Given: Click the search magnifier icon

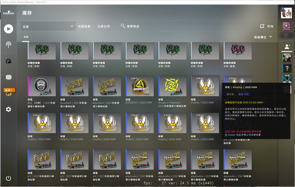Looking at the screenshot, I should coord(123,26).
